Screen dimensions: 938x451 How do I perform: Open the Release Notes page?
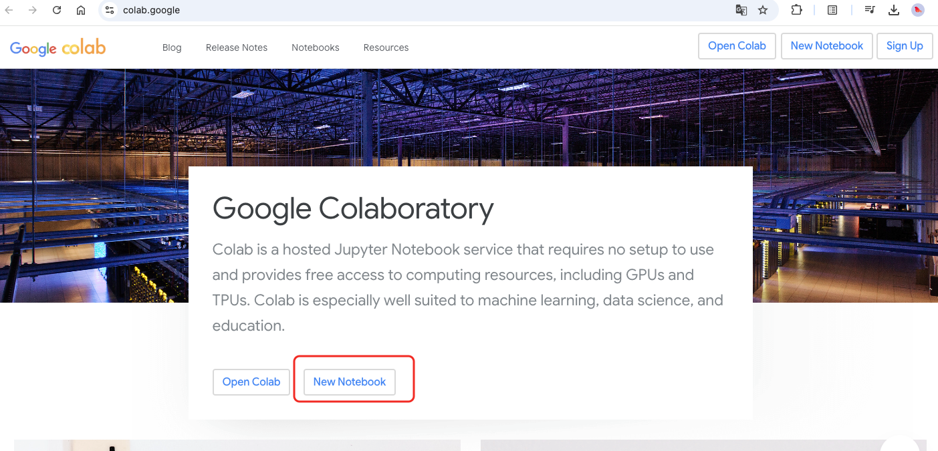point(236,47)
